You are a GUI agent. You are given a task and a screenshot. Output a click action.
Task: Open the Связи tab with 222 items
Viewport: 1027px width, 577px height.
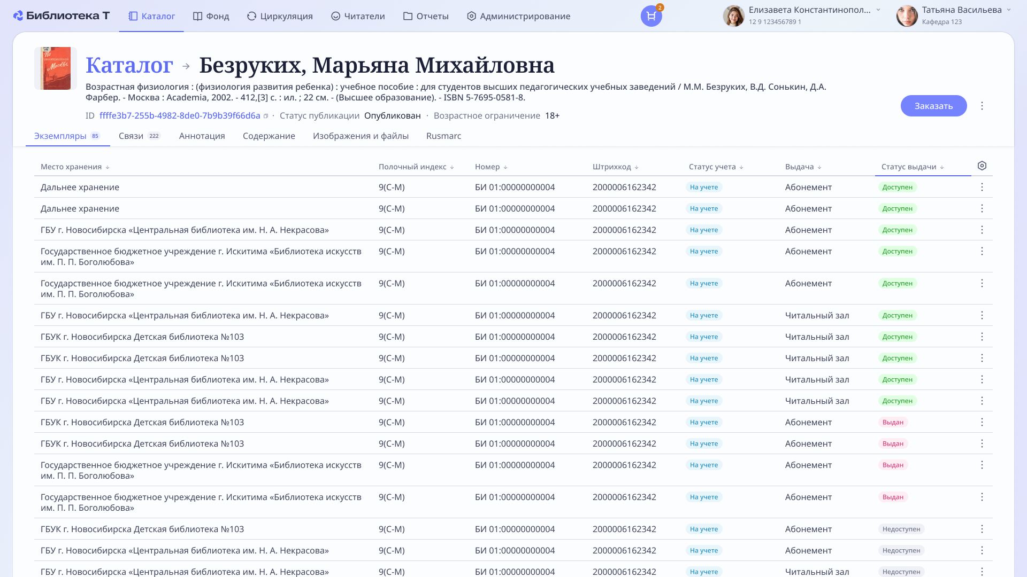(131, 136)
